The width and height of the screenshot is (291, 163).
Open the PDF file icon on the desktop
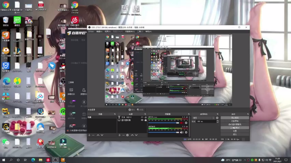[x=41, y=6]
